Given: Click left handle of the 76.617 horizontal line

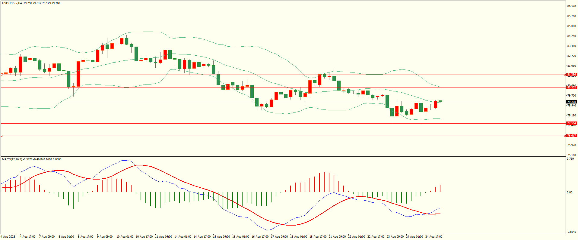Looking at the screenshot, I should pyautogui.click(x=2, y=136).
